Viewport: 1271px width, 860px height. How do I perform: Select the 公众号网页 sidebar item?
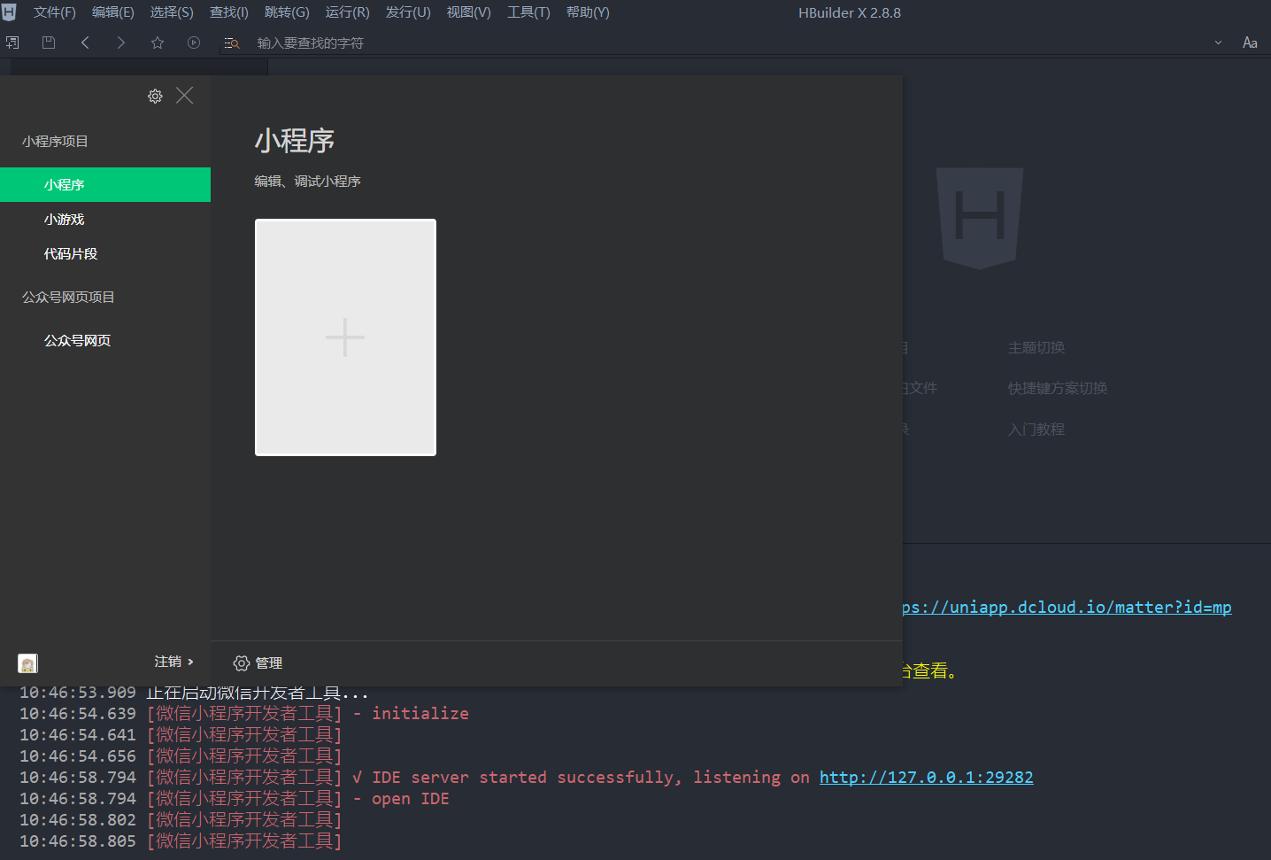coord(105,340)
